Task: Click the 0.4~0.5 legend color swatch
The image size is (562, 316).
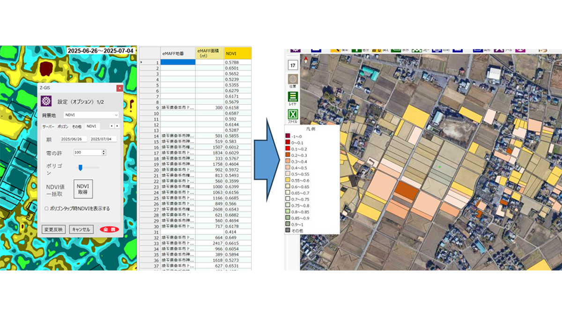Action: click(x=288, y=168)
